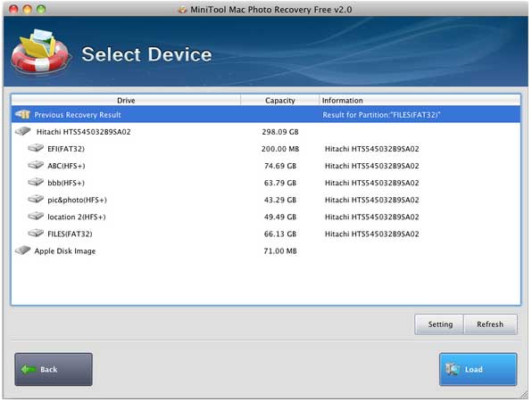This screenshot has width=532, height=402.
Task: Sort by the Capacity column header
Action: point(280,100)
